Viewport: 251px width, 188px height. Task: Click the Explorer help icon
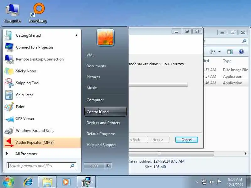click(241, 52)
